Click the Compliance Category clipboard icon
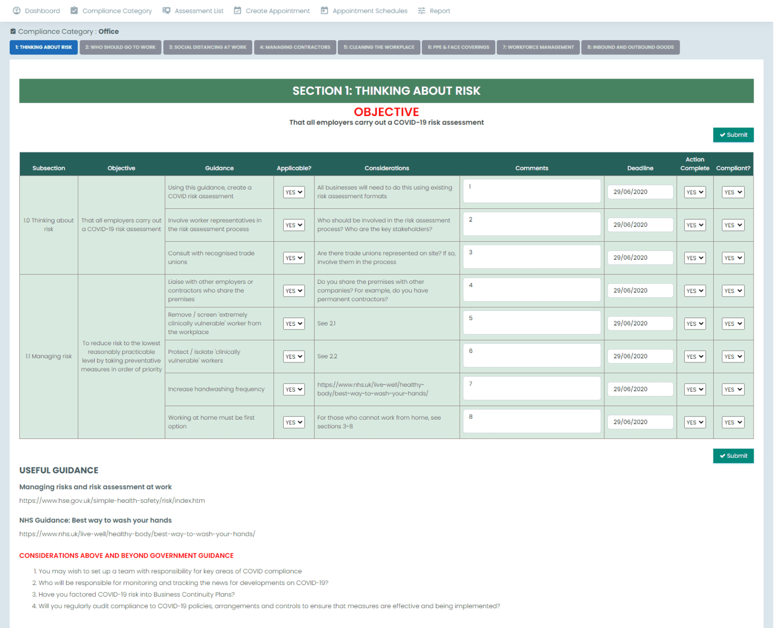 pos(74,10)
